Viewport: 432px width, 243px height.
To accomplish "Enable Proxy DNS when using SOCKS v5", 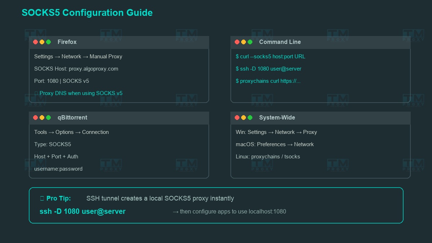I will pyautogui.click(x=36, y=93).
